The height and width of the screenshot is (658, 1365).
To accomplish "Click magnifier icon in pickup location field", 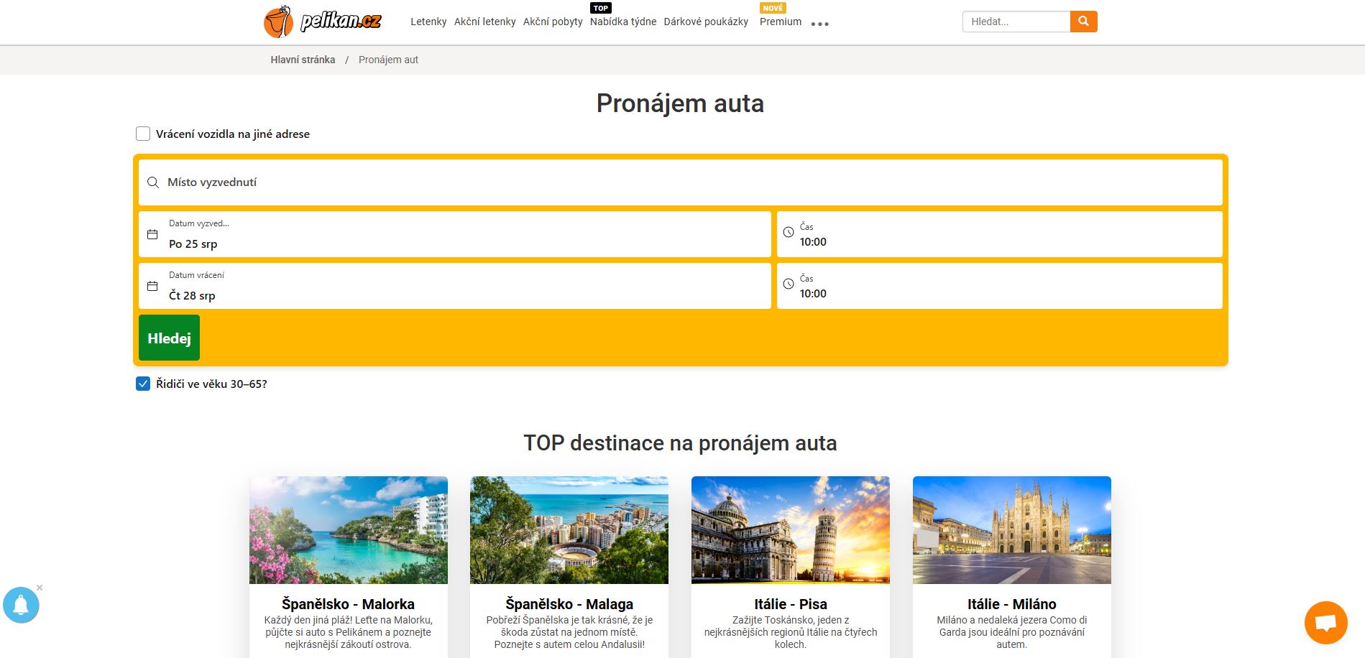I will pyautogui.click(x=153, y=182).
